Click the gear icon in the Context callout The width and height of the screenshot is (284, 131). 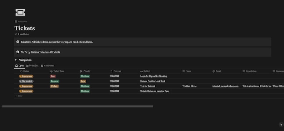click(x=18, y=42)
